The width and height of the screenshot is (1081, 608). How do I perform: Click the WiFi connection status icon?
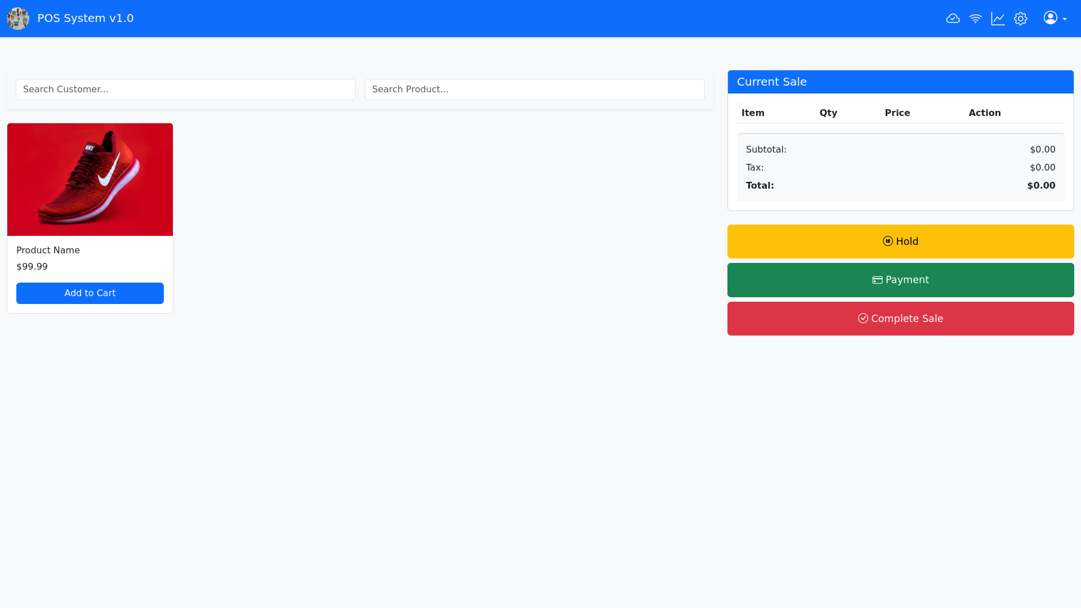click(976, 18)
